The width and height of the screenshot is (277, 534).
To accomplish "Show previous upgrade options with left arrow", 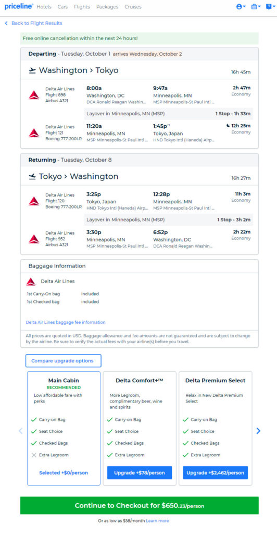I will (20, 431).
